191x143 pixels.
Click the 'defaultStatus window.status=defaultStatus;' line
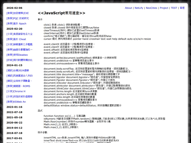coord(82,106)
